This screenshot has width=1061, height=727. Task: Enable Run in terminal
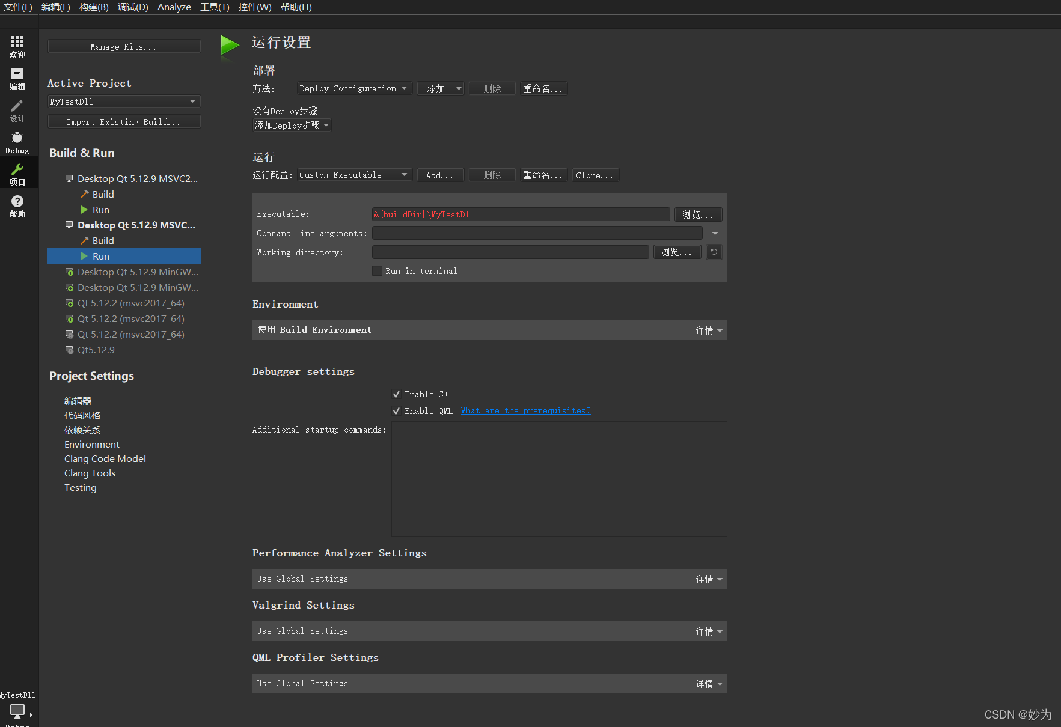(377, 270)
